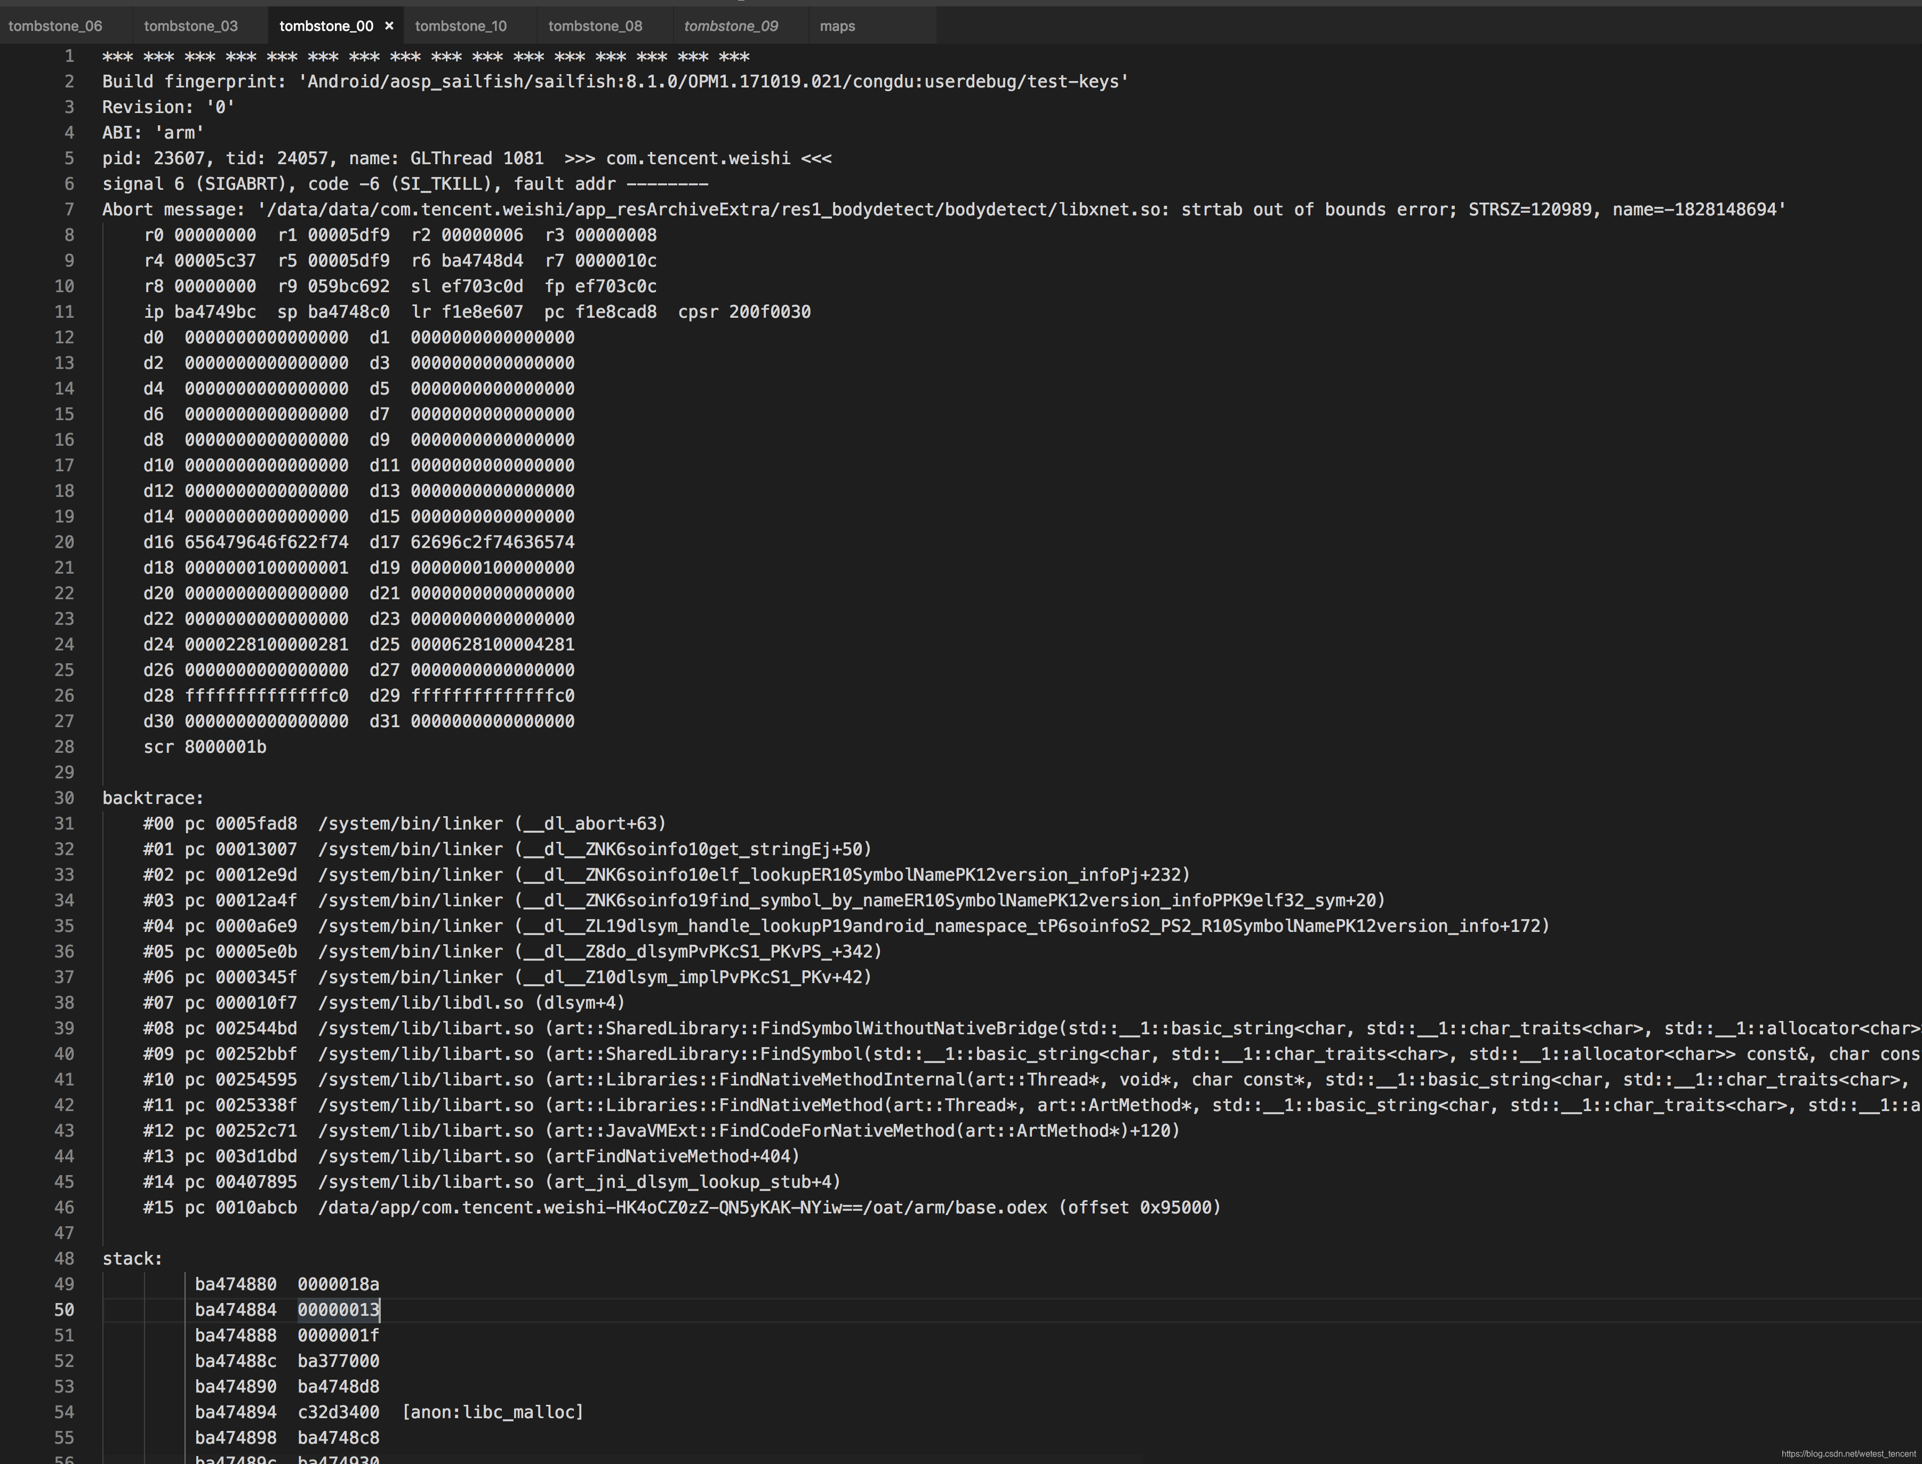Close the tombstone_00 tab
Image resolution: width=1922 pixels, height=1464 pixels.
click(389, 26)
